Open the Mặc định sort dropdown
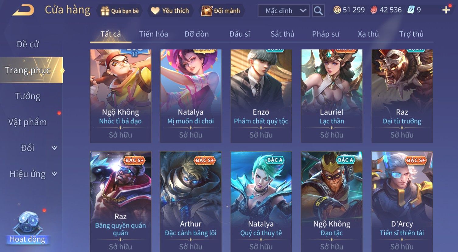This screenshot has height=252, width=458. tap(284, 11)
